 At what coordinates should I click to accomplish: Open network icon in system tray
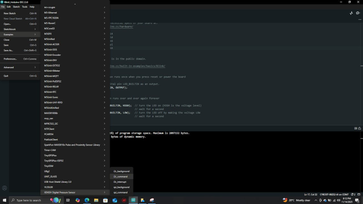click(x=334, y=200)
